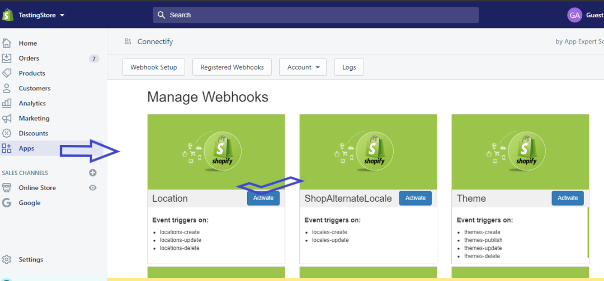Click the Theme card Shopify image
Image resolution: width=604 pixels, height=281 pixels.
[521, 152]
